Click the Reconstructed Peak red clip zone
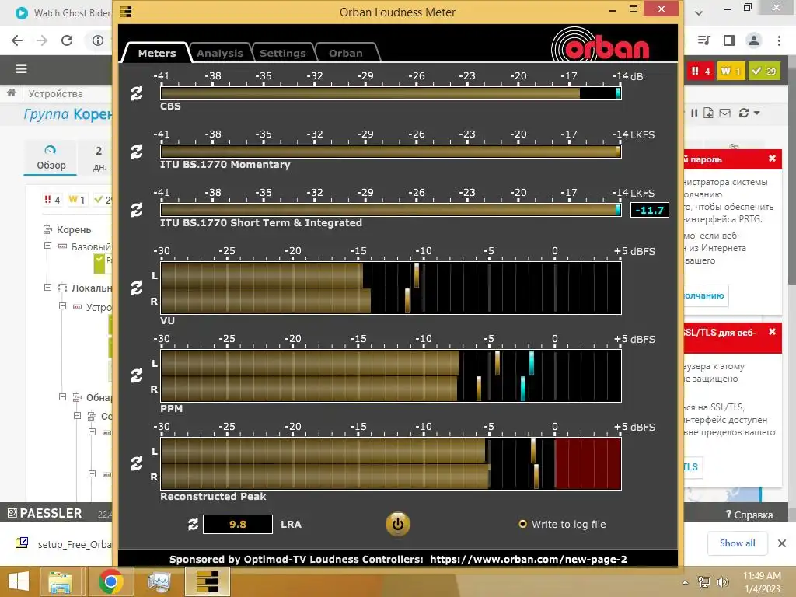The height and width of the screenshot is (597, 796). click(588, 463)
